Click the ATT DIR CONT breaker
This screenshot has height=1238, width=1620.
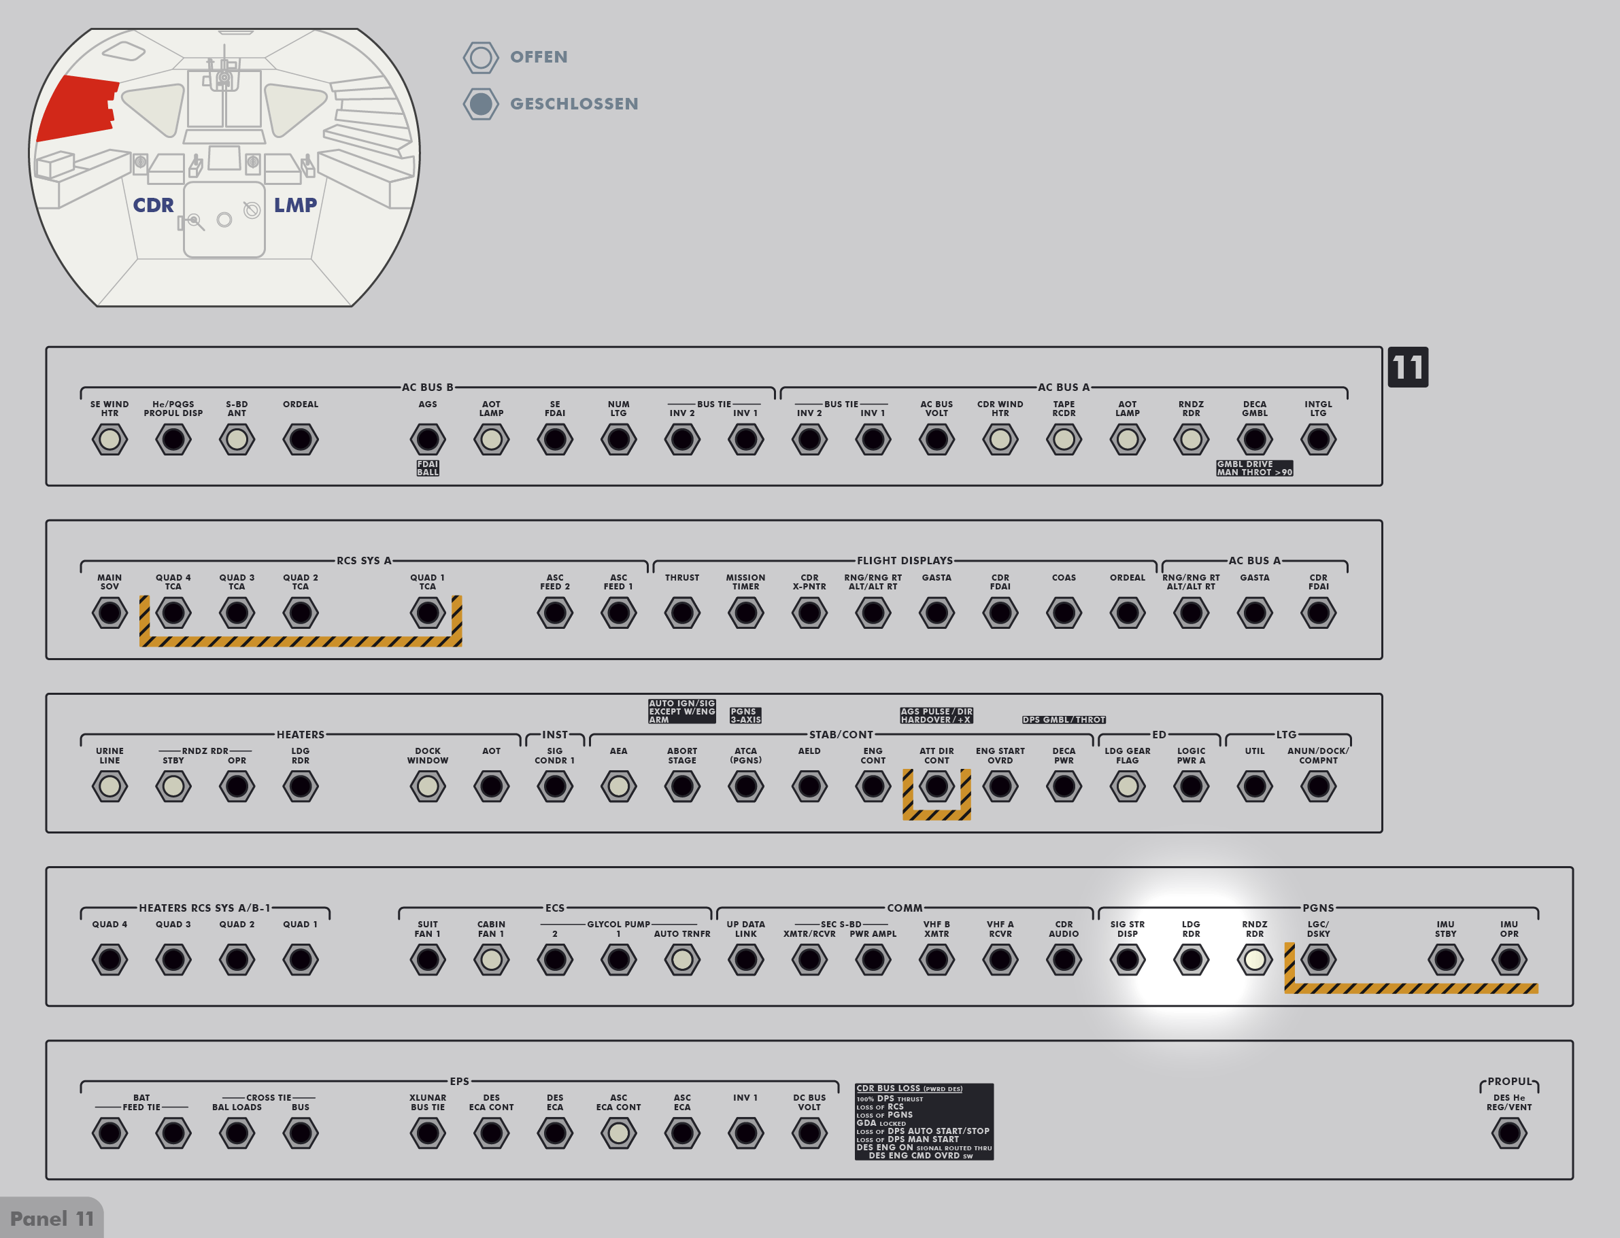pyautogui.click(x=936, y=787)
